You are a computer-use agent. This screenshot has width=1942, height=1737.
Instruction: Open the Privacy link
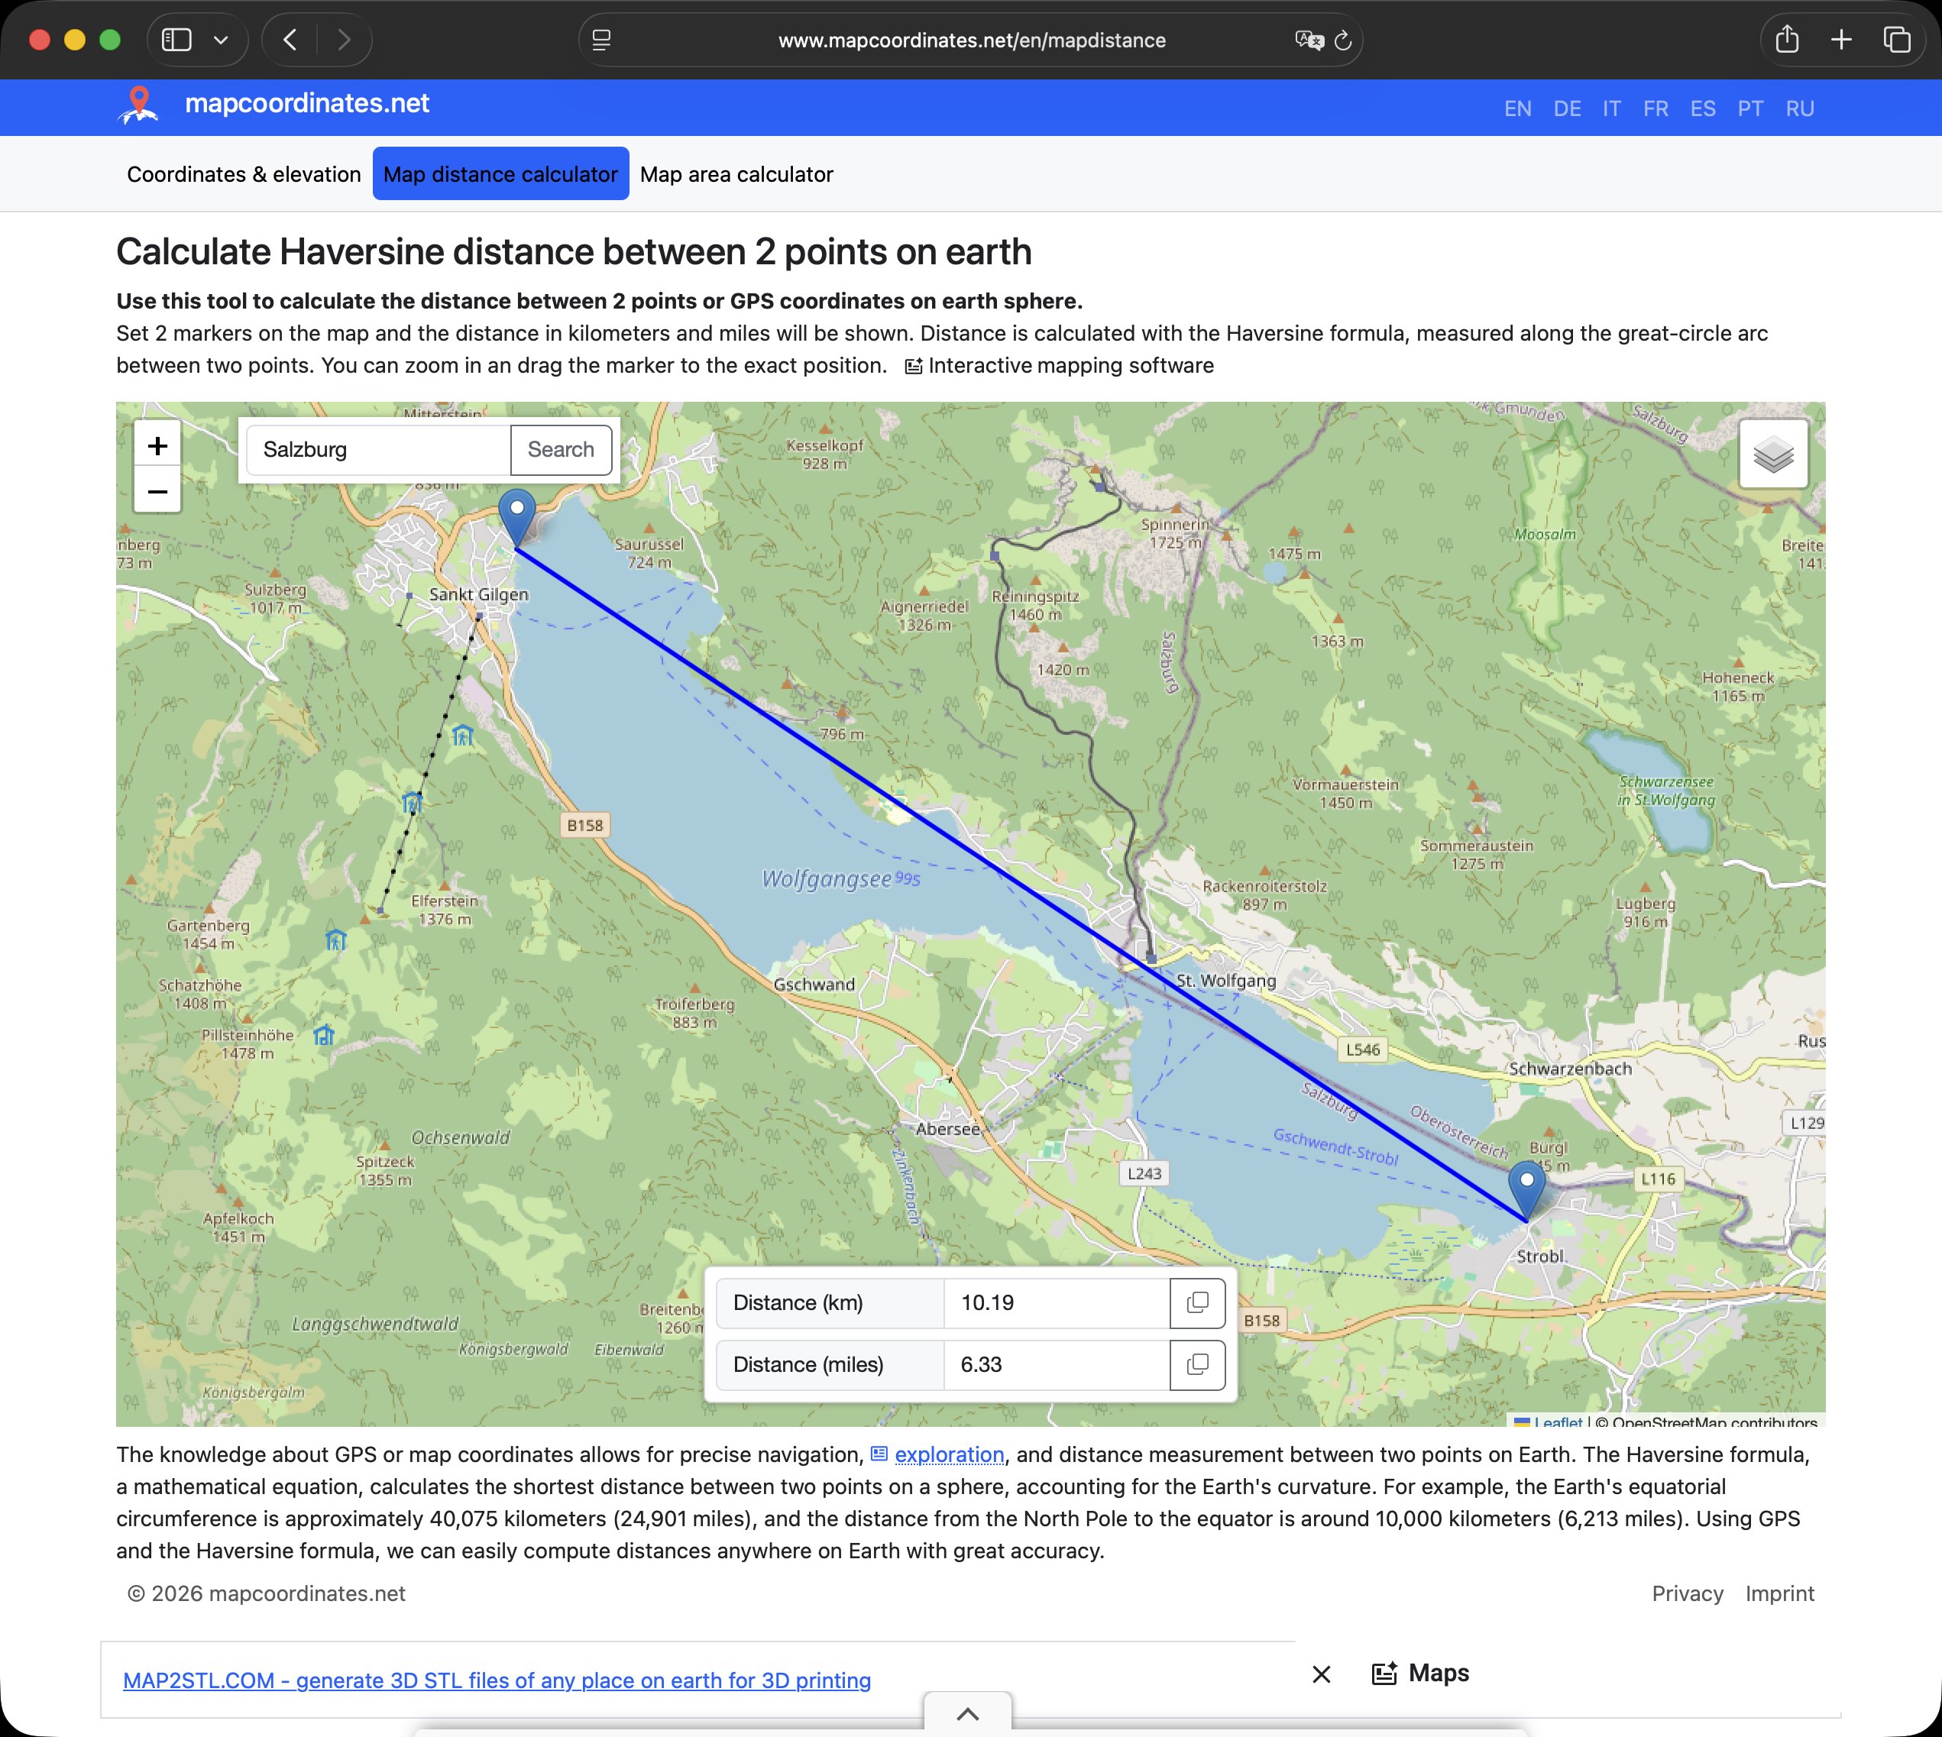click(x=1687, y=1594)
